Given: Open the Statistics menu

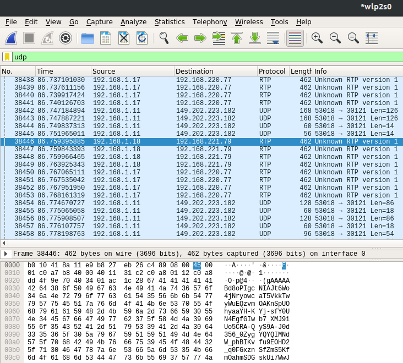Looking at the screenshot, I should click(x=169, y=22).
